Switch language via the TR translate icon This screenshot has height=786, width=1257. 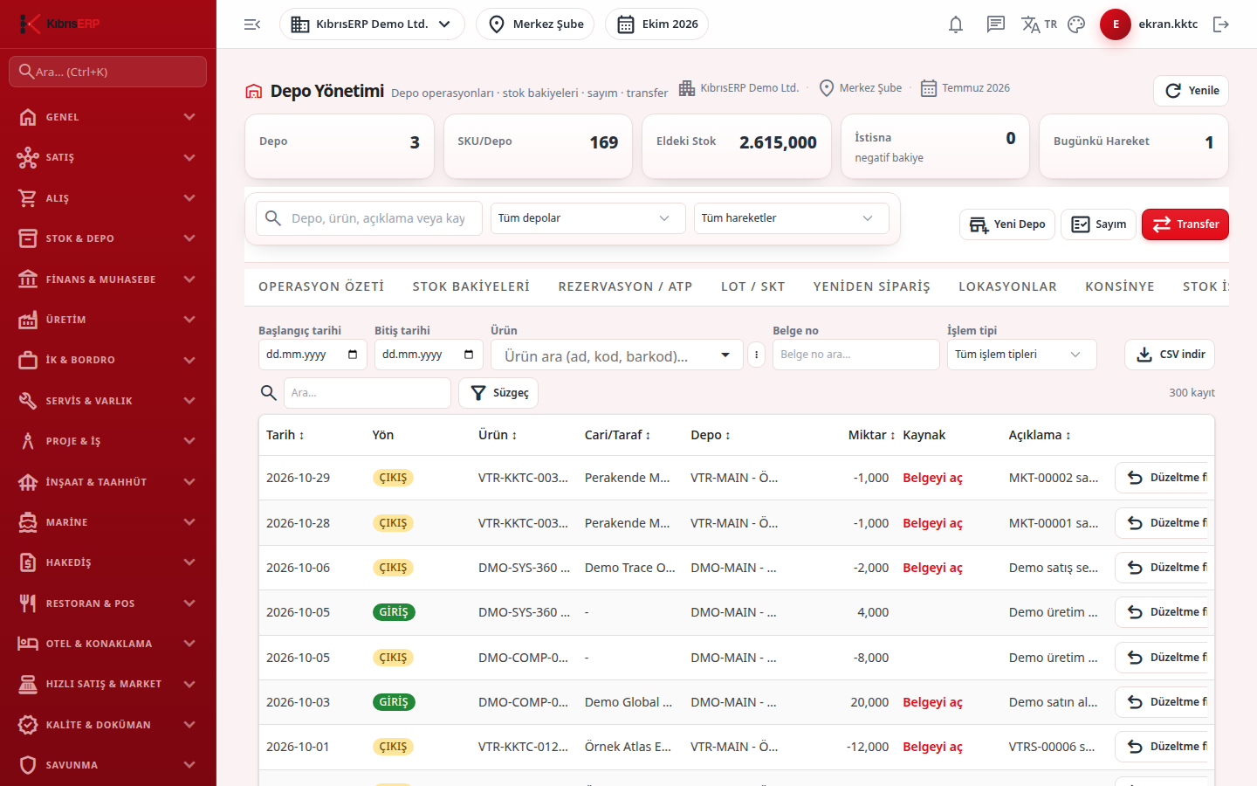coord(1039,24)
